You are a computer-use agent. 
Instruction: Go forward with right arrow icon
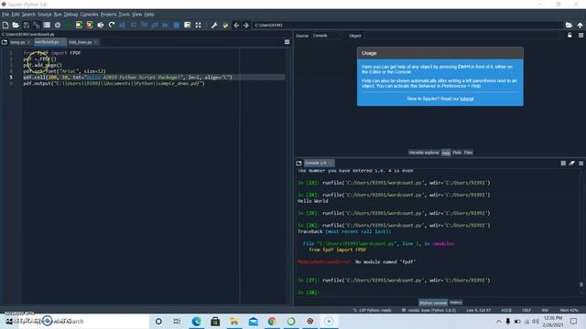click(246, 25)
